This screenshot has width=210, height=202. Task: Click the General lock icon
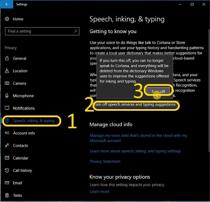[7, 58]
